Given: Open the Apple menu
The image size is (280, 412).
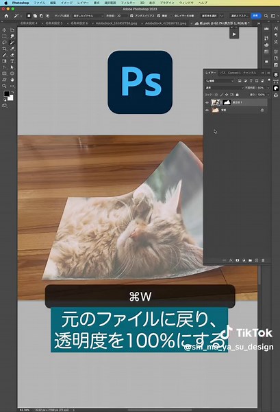Looking at the screenshot, I should tap(5, 3).
